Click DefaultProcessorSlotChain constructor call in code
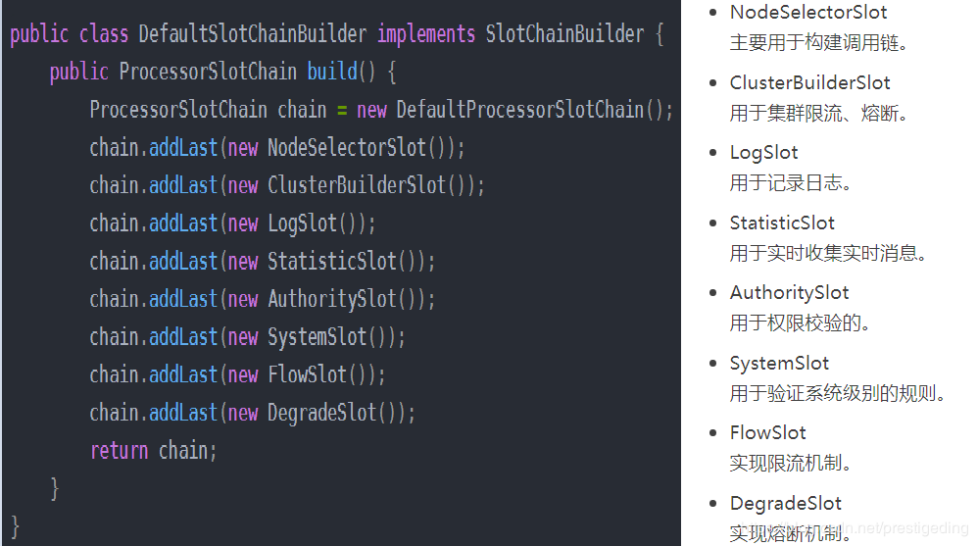This screenshot has width=978, height=546. click(x=520, y=110)
